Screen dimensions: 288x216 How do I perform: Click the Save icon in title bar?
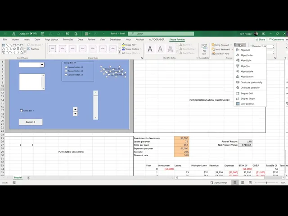pyautogui.click(x=42, y=34)
